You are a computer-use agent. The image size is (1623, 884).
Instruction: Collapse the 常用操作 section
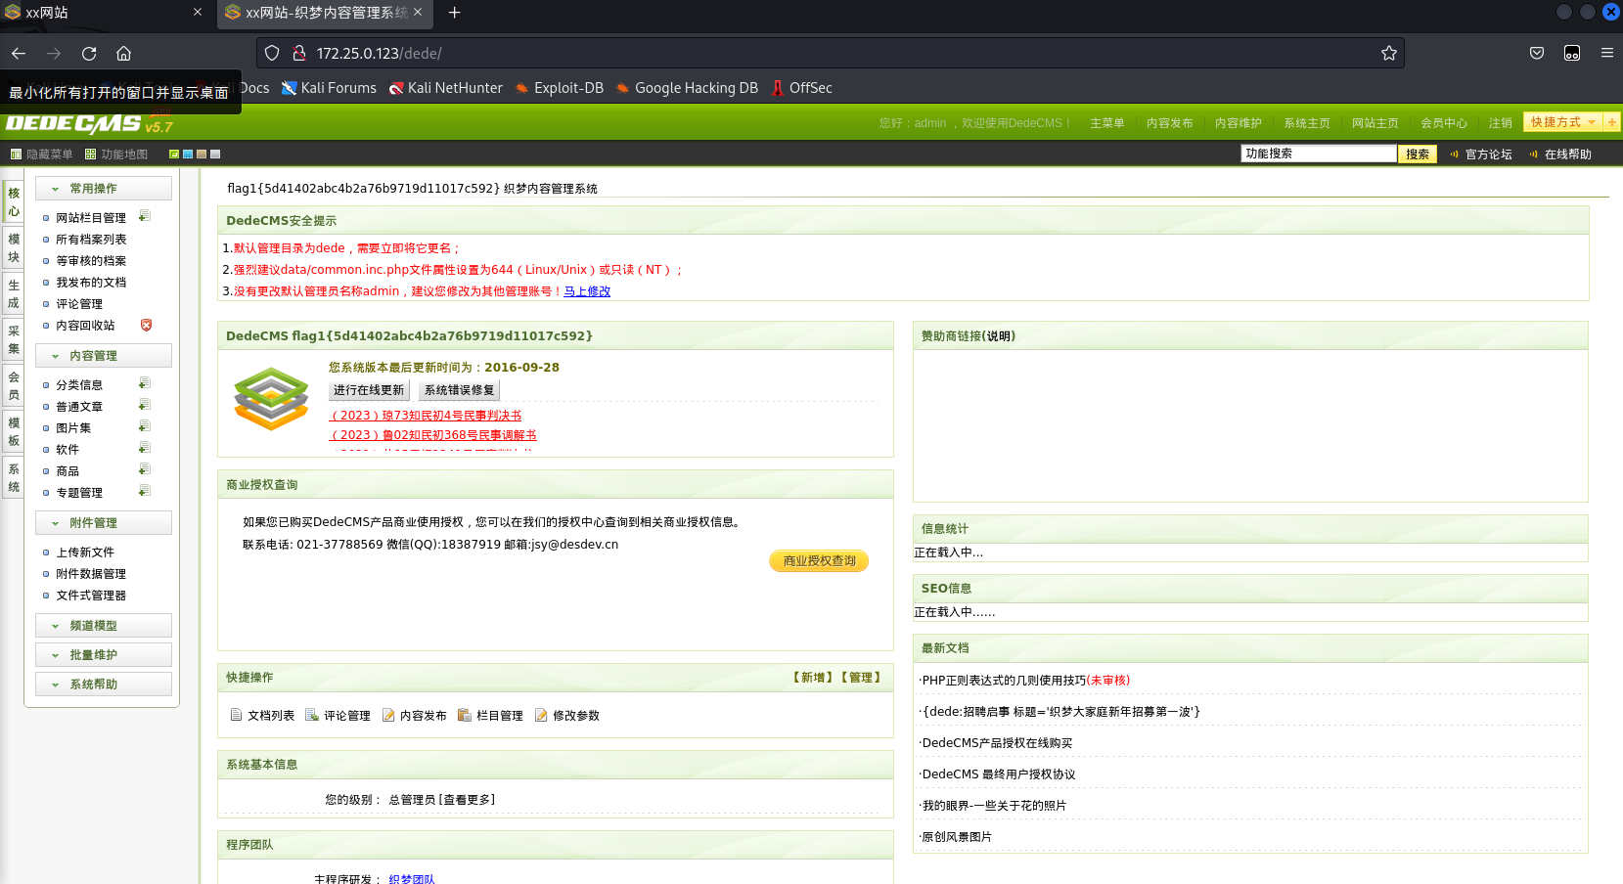tap(104, 189)
